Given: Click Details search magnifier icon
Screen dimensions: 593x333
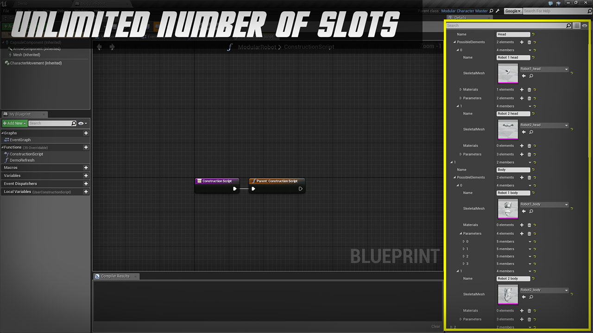Looking at the screenshot, I should pos(568,26).
